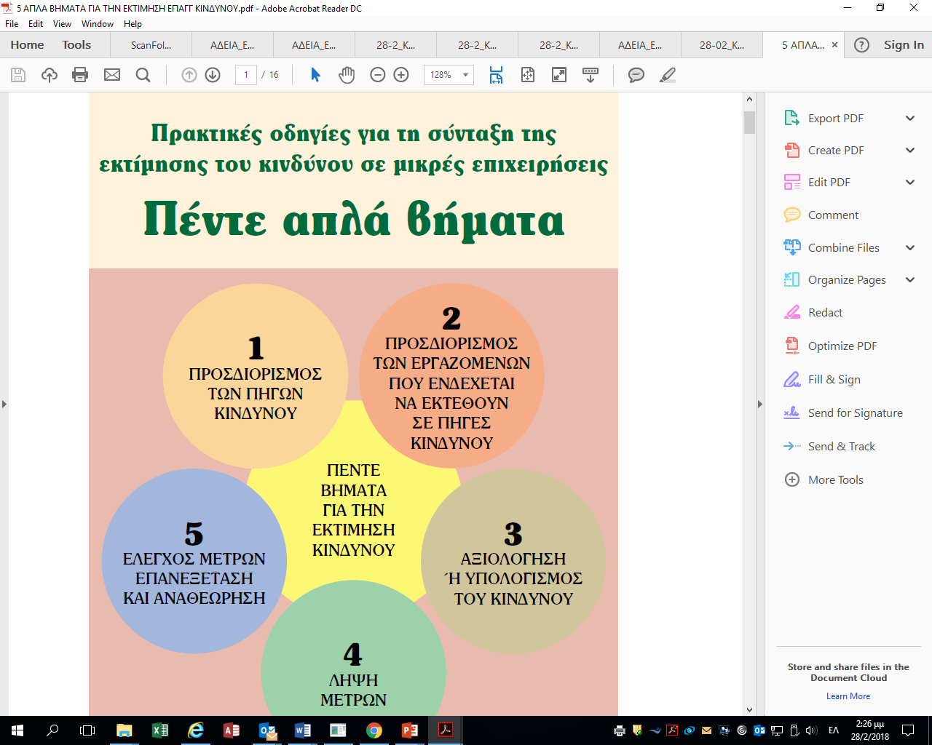Print the document using the printer icon

click(x=80, y=75)
